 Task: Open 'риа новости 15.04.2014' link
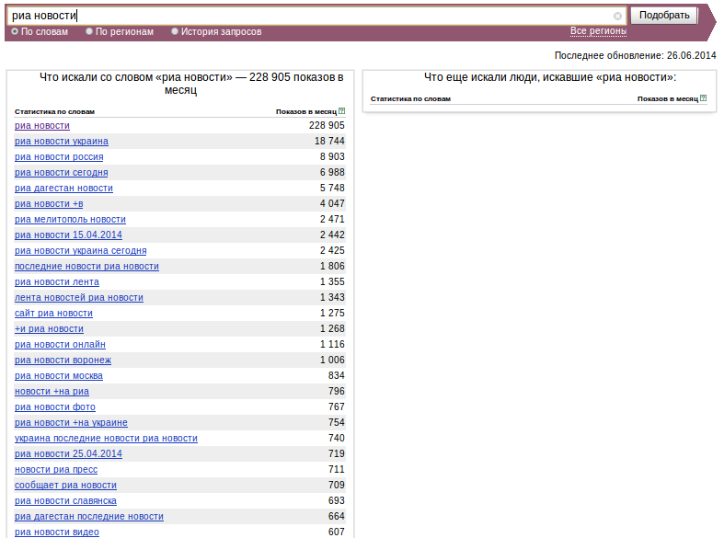(68, 235)
